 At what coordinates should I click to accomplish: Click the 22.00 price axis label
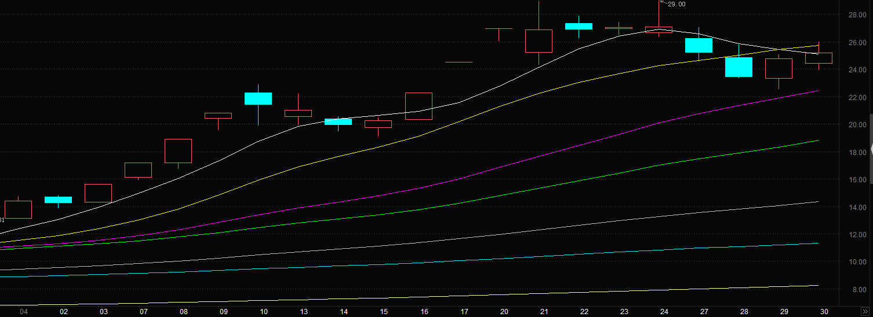pos(857,98)
